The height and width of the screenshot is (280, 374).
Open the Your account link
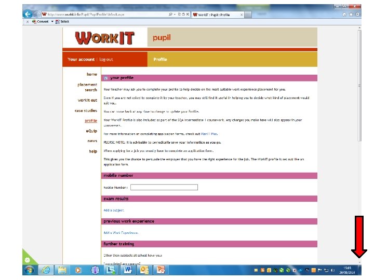tap(81, 60)
